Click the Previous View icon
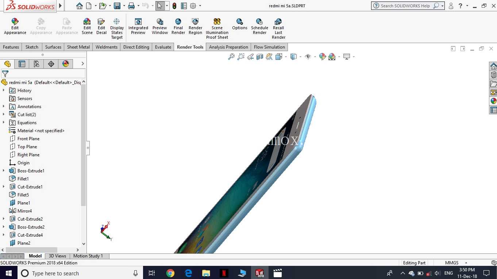Viewport: 497px width, 279px height. 250,57
